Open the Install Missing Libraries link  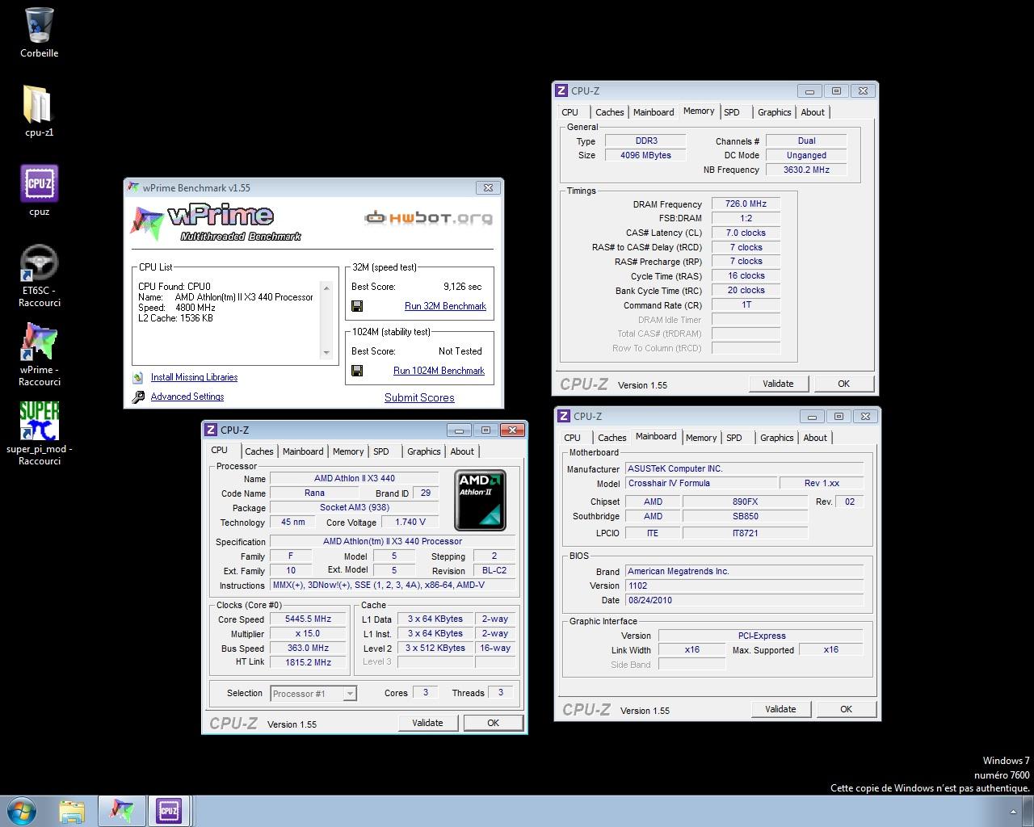194,377
